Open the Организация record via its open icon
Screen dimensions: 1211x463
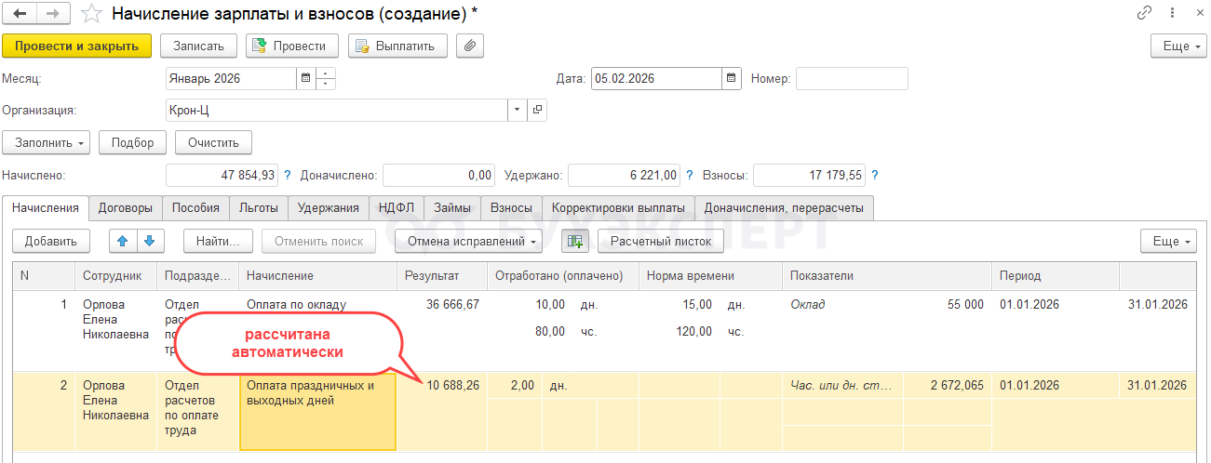point(537,111)
